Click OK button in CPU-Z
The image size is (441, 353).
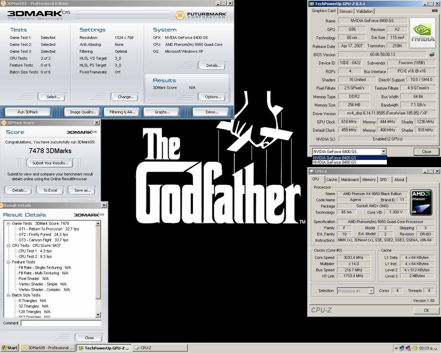pyautogui.click(x=427, y=310)
